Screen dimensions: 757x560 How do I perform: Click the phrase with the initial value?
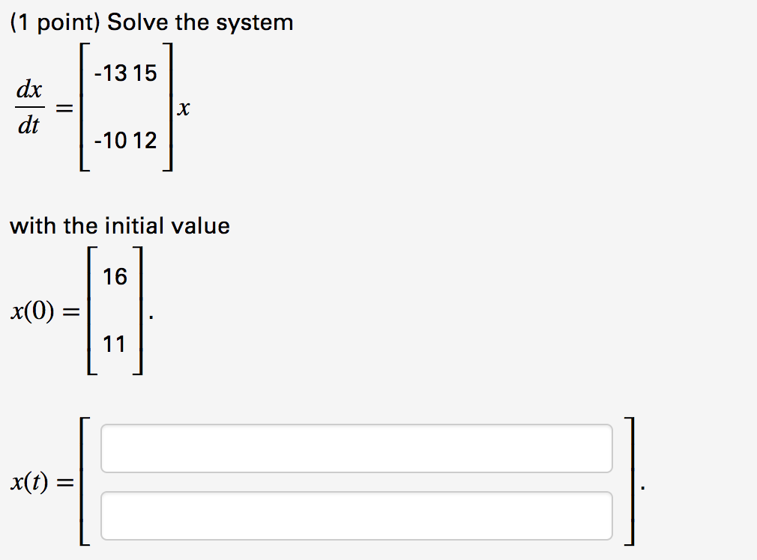pyautogui.click(x=120, y=225)
